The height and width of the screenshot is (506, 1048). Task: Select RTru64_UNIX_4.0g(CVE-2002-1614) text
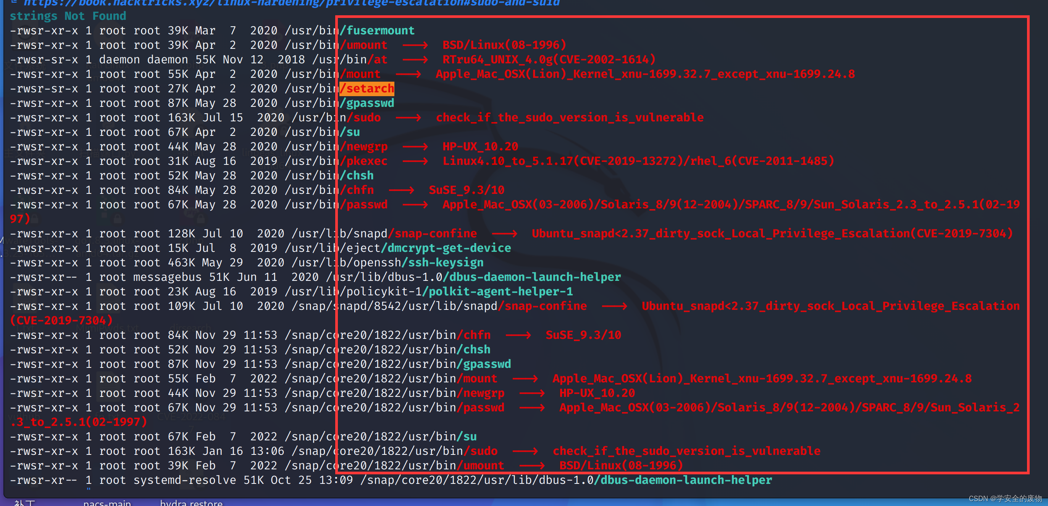[x=549, y=60]
